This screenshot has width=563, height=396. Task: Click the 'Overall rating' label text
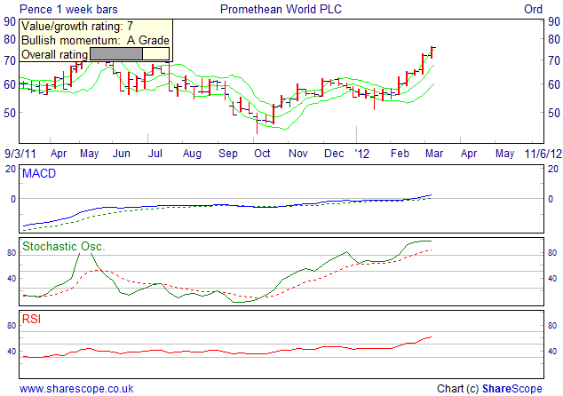(x=54, y=54)
